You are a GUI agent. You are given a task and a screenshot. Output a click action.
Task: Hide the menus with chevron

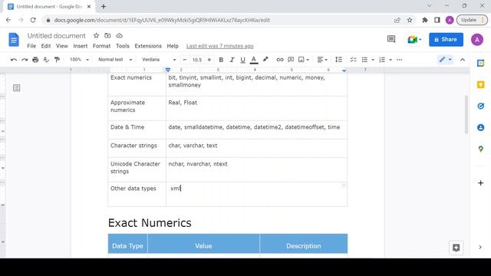463,60
